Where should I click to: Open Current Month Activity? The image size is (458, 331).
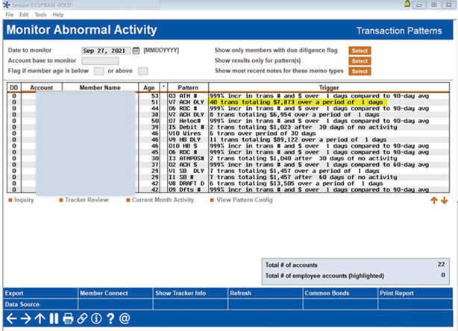(160, 200)
